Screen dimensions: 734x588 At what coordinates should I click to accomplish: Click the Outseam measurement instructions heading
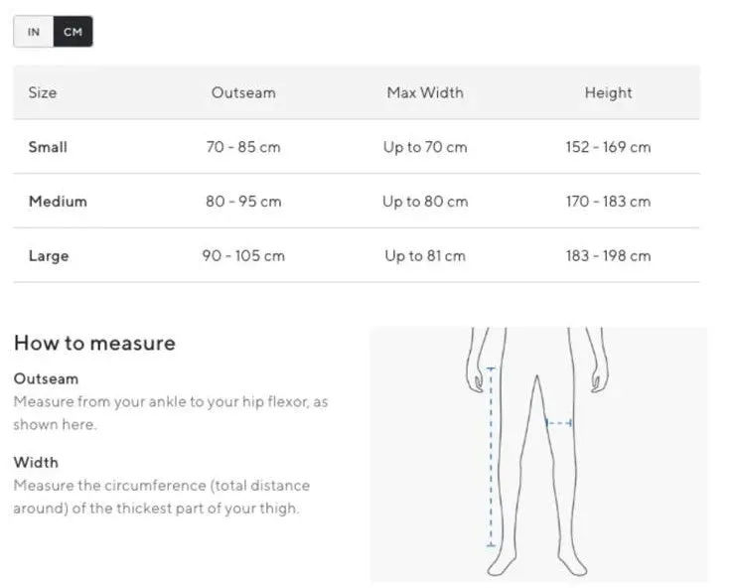(46, 378)
